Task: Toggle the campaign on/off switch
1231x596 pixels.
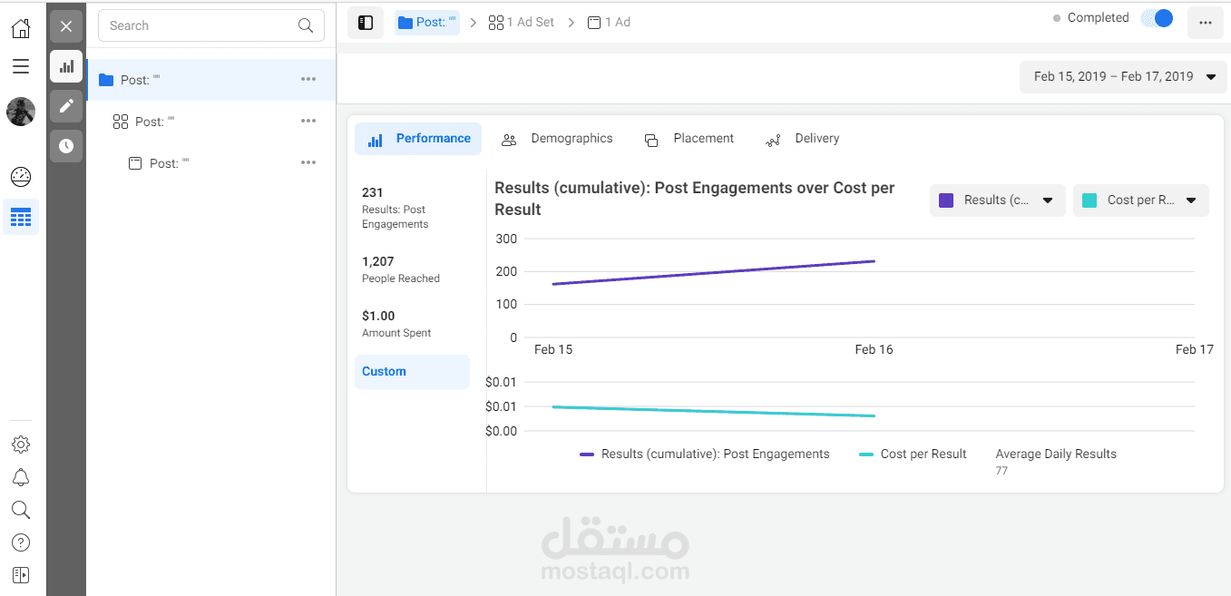Action: coord(1157,19)
